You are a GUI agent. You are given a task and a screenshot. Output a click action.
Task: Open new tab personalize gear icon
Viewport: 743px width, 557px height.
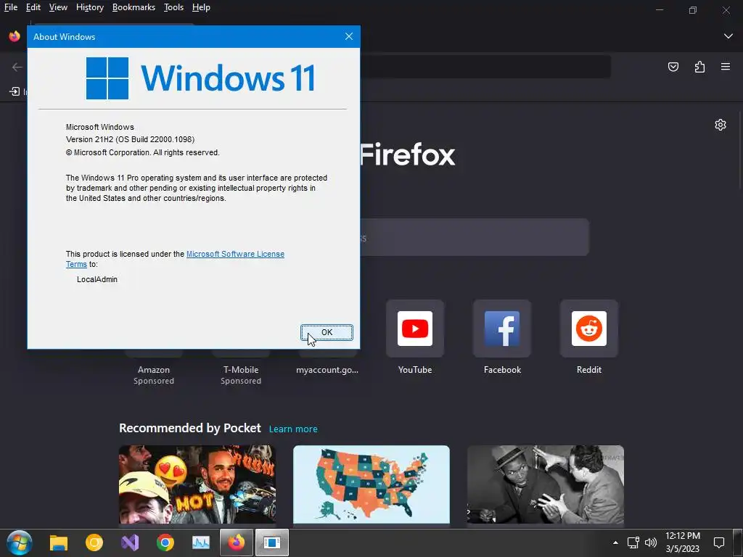(721, 125)
